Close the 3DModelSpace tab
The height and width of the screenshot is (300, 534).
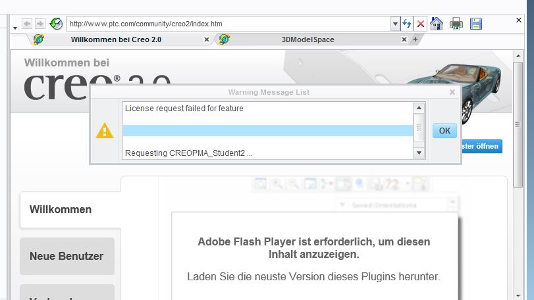404,39
